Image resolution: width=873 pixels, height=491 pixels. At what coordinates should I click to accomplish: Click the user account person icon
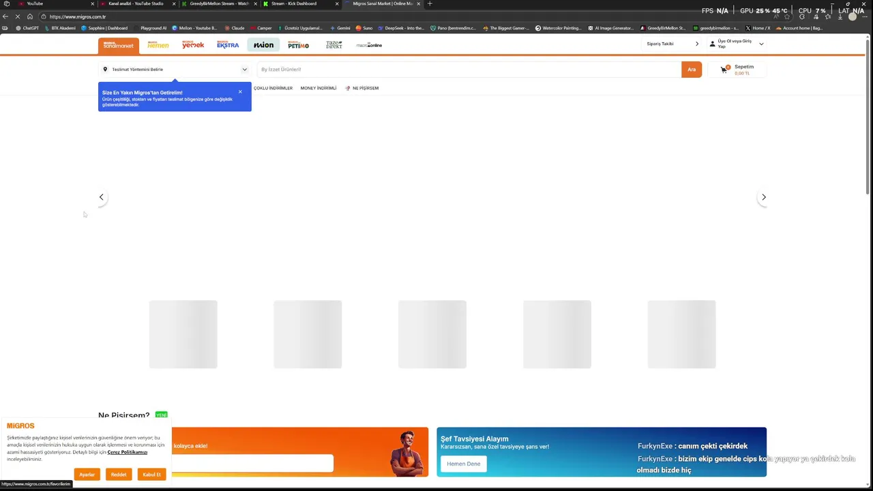(713, 44)
